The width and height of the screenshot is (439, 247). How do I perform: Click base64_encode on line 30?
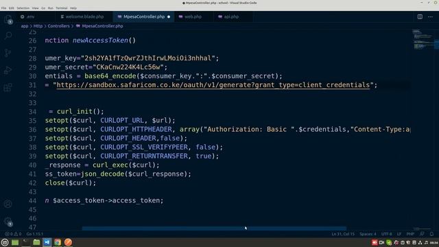110,76
